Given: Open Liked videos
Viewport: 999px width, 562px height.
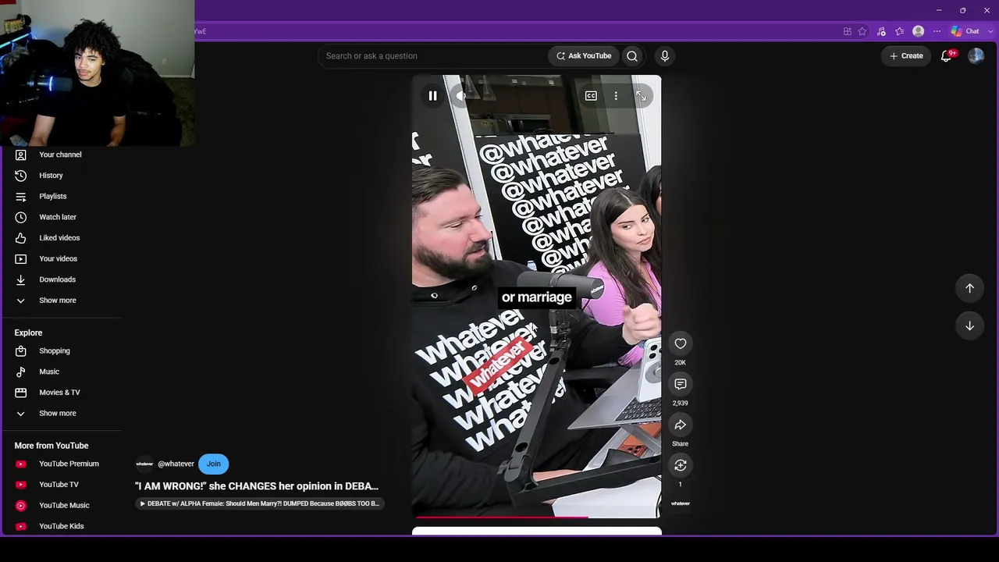Looking at the screenshot, I should point(61,238).
